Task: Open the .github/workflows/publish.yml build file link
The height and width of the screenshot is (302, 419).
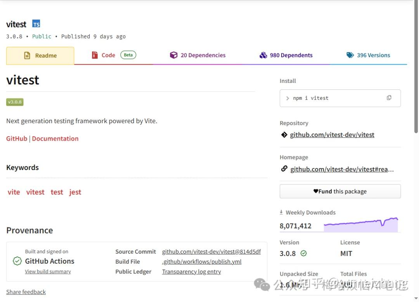Action: (202, 262)
